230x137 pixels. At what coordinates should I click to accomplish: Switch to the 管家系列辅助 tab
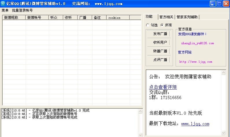187,17
